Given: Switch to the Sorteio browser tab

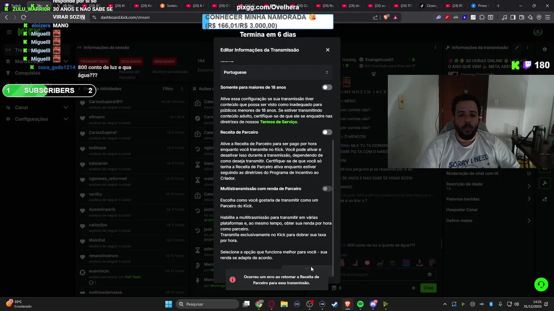Looking at the screenshot, I should pyautogui.click(x=170, y=6).
